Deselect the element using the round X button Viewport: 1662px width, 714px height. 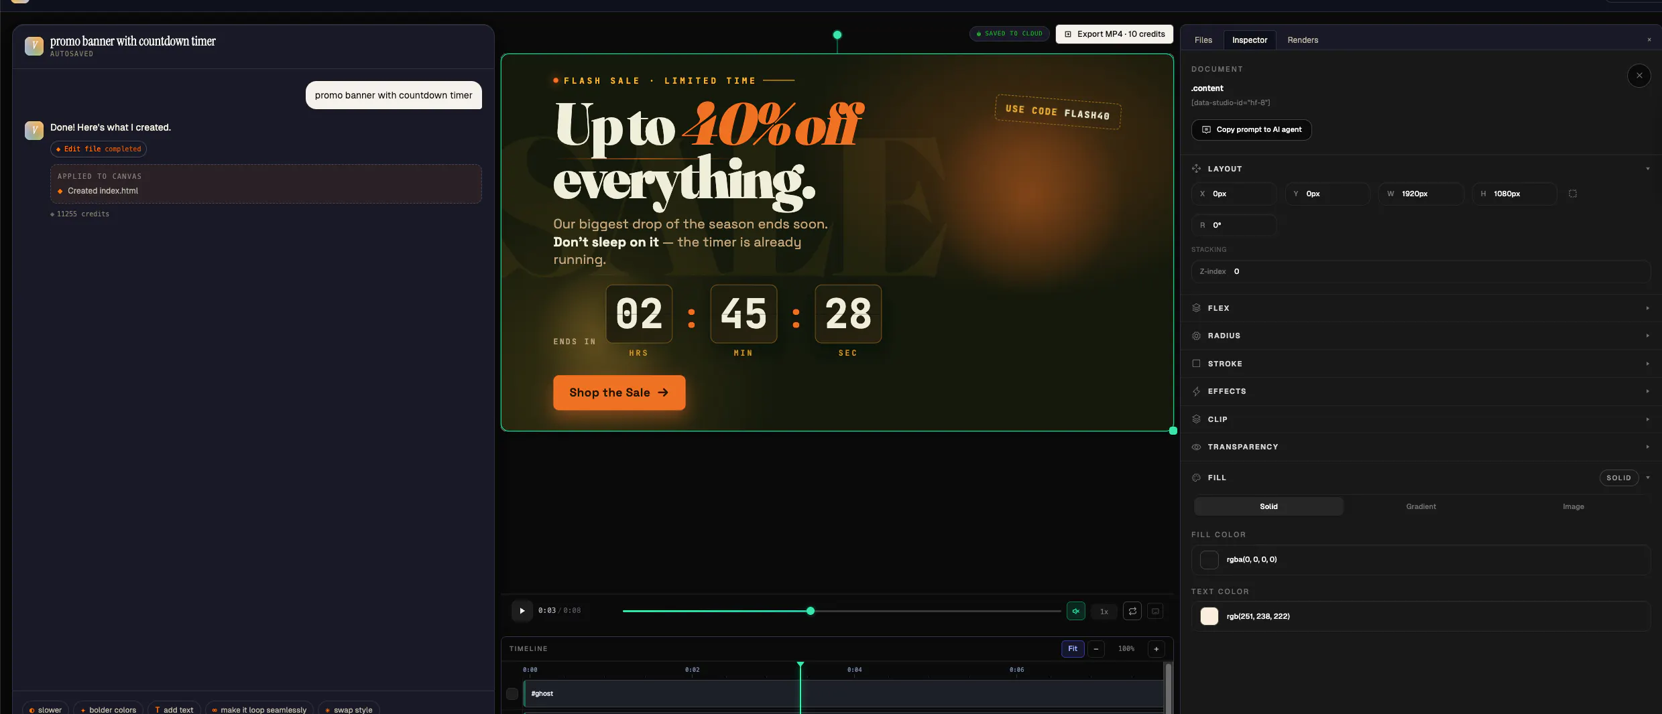1639,76
